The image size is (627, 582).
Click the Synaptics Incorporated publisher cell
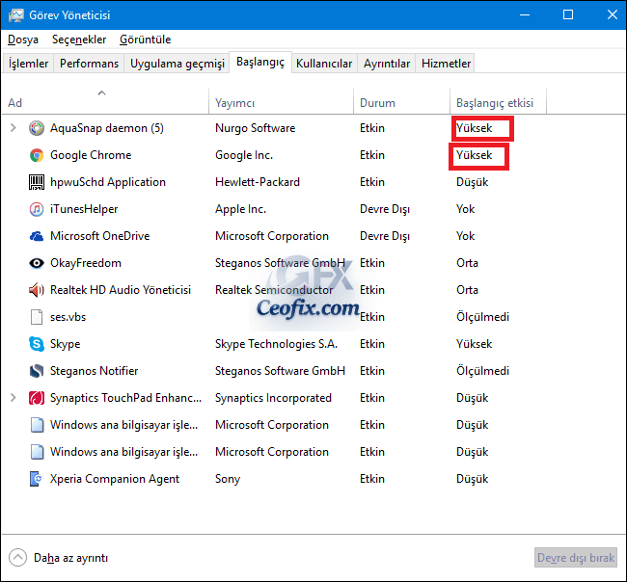tap(273, 398)
